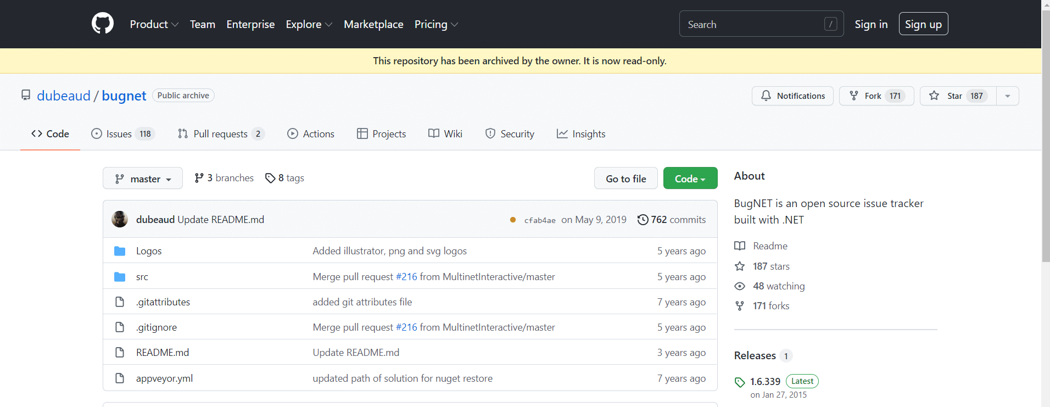Focus the Search input field
The width and height of the screenshot is (1050, 407).
762,24
